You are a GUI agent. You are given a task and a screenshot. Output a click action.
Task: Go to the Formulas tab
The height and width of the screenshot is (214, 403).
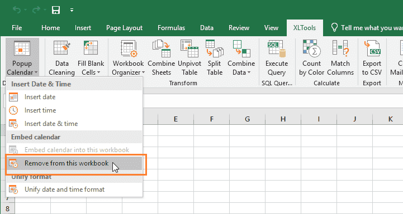pyautogui.click(x=171, y=28)
